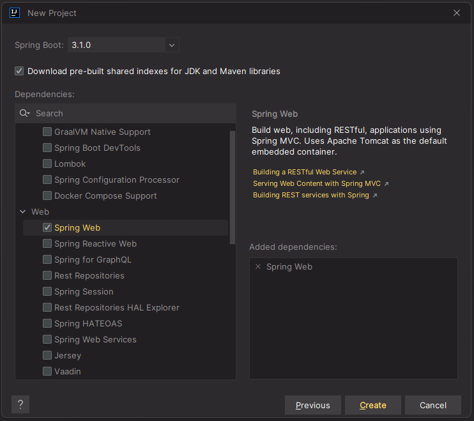This screenshot has width=474, height=421.
Task: Check Spring Reactive Web dependency
Action: pyautogui.click(x=47, y=243)
